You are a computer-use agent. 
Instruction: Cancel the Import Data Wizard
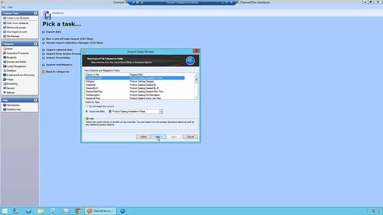[x=190, y=137]
